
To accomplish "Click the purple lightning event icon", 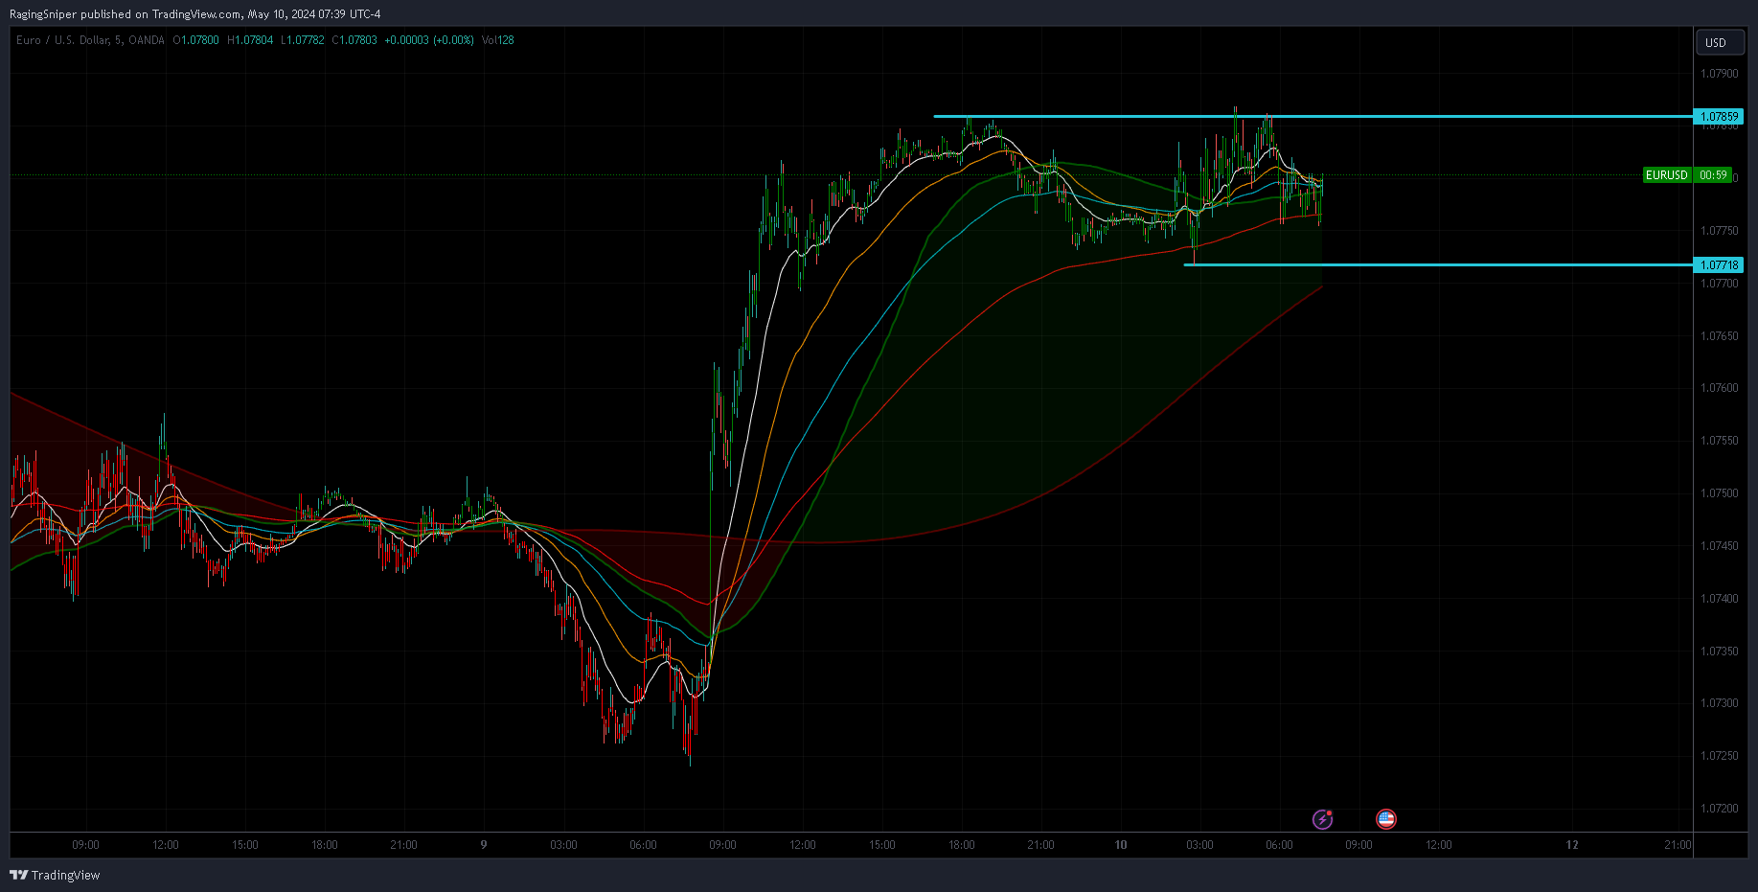I will coord(1322,819).
